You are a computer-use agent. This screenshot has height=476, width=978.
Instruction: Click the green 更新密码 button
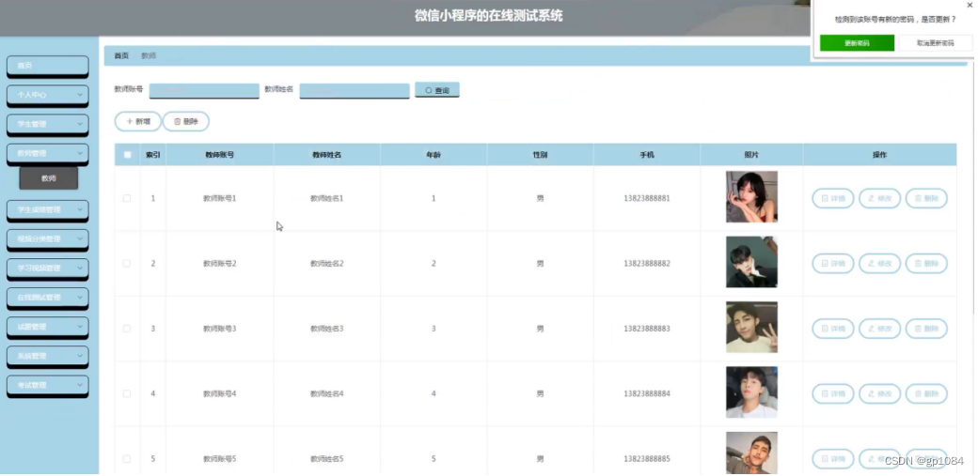tap(857, 43)
